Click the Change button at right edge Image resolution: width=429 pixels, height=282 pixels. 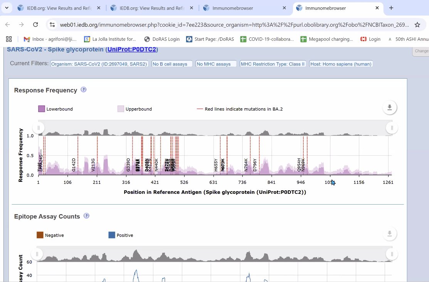pyautogui.click(x=421, y=51)
